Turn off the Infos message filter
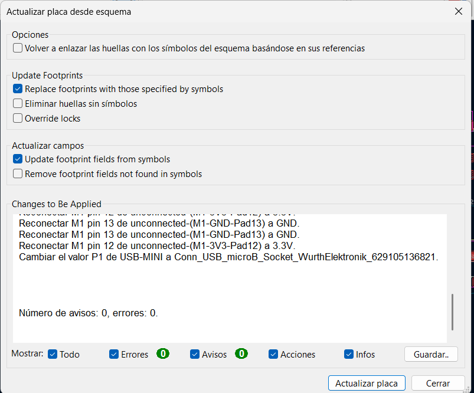474x393 pixels. click(349, 354)
